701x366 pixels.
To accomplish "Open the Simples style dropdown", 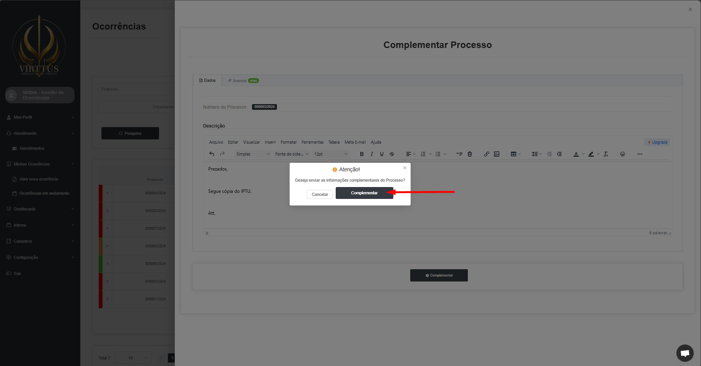I will click(x=253, y=154).
